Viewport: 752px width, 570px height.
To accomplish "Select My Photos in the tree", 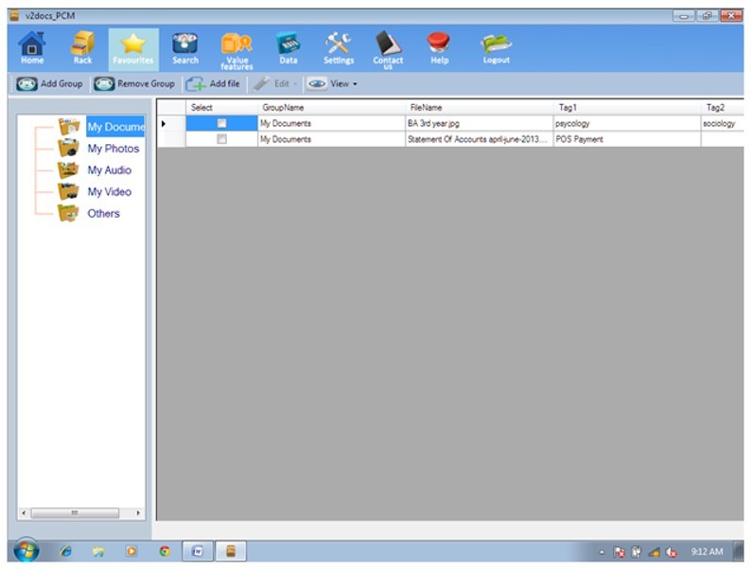I will click(113, 149).
